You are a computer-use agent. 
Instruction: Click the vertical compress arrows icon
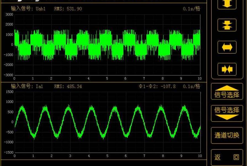pos(227,25)
